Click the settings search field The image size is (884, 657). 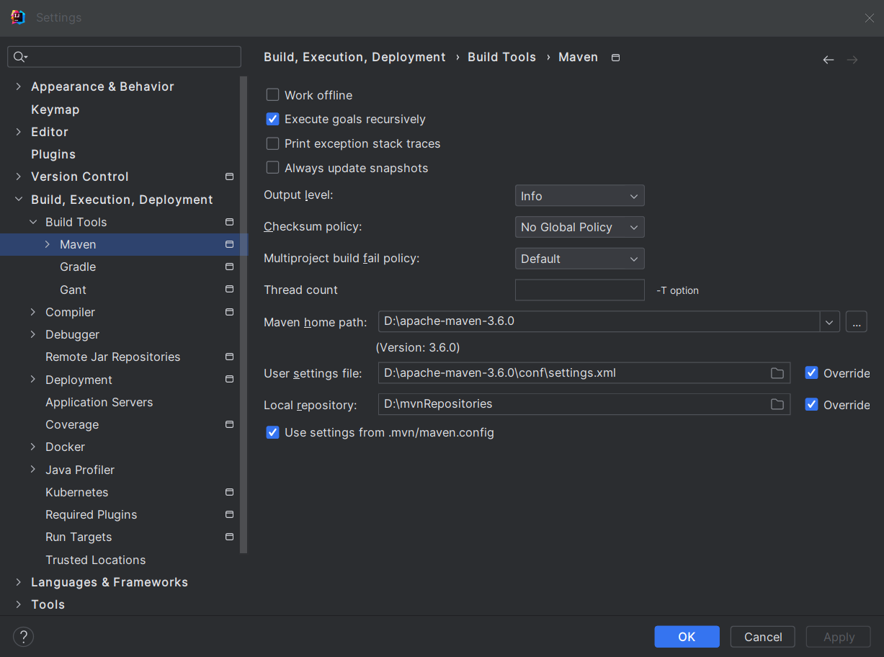tap(124, 57)
